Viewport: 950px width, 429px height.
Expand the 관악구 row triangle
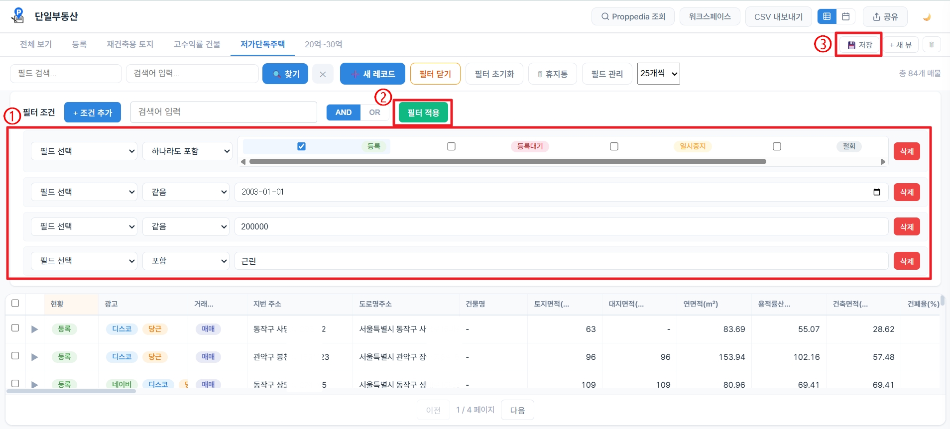pyautogui.click(x=34, y=357)
